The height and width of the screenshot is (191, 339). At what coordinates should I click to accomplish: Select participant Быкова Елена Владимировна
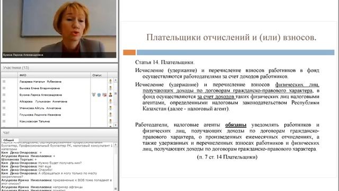click(40, 88)
